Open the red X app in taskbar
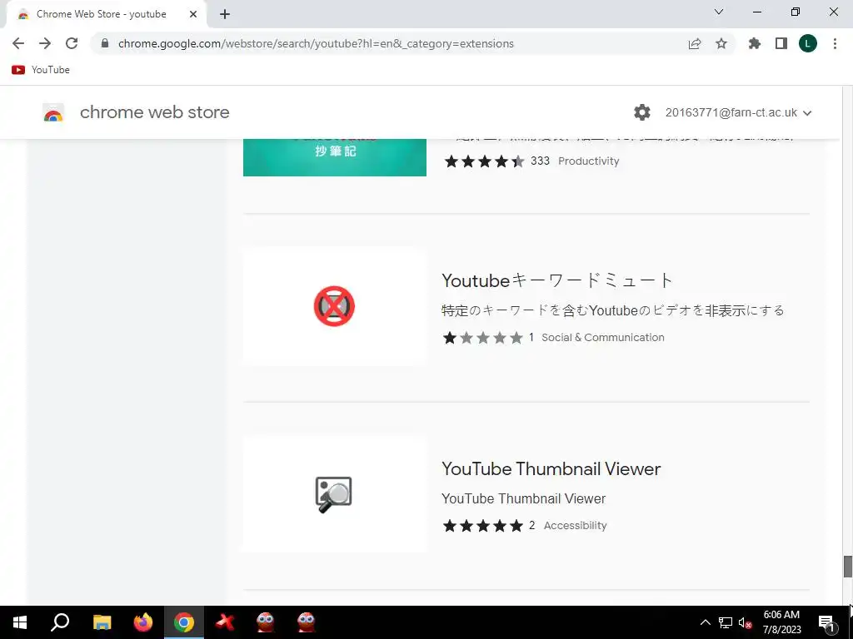The image size is (853, 639). [x=225, y=622]
